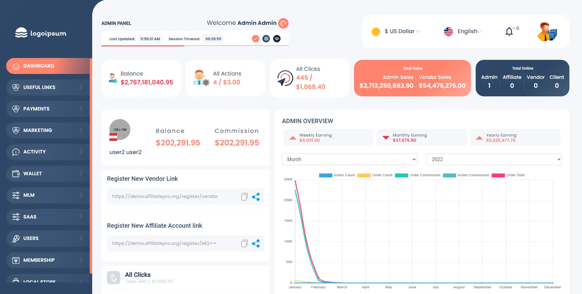582x294 pixels.
Task: Copy the vendor register link
Action: pyautogui.click(x=244, y=197)
